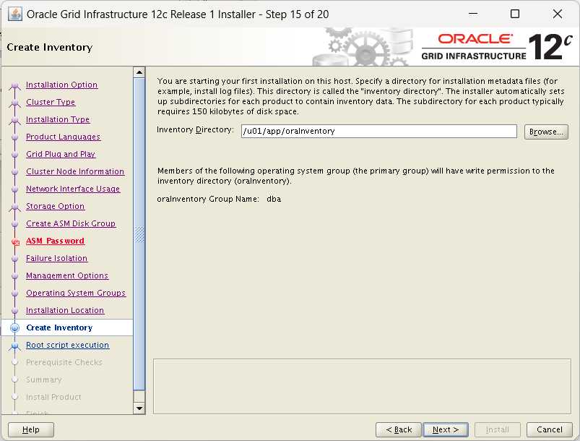
Task: Click the empty message pane at bottom
Action: pyautogui.click(x=362, y=386)
